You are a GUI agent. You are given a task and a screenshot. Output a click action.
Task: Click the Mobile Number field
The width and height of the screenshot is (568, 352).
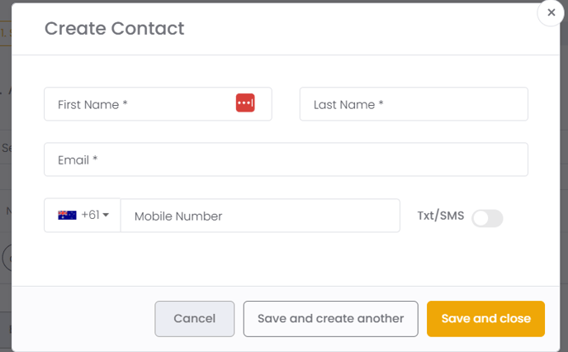pos(260,216)
